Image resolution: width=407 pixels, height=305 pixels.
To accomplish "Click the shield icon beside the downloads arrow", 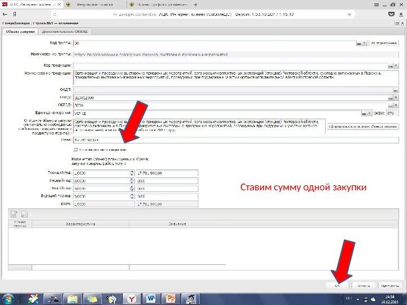I will (x=391, y=14).
